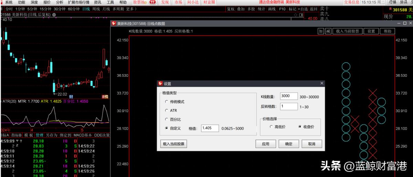Click 统计 in chart toolbar
The image size is (413, 177).
click(262, 9)
